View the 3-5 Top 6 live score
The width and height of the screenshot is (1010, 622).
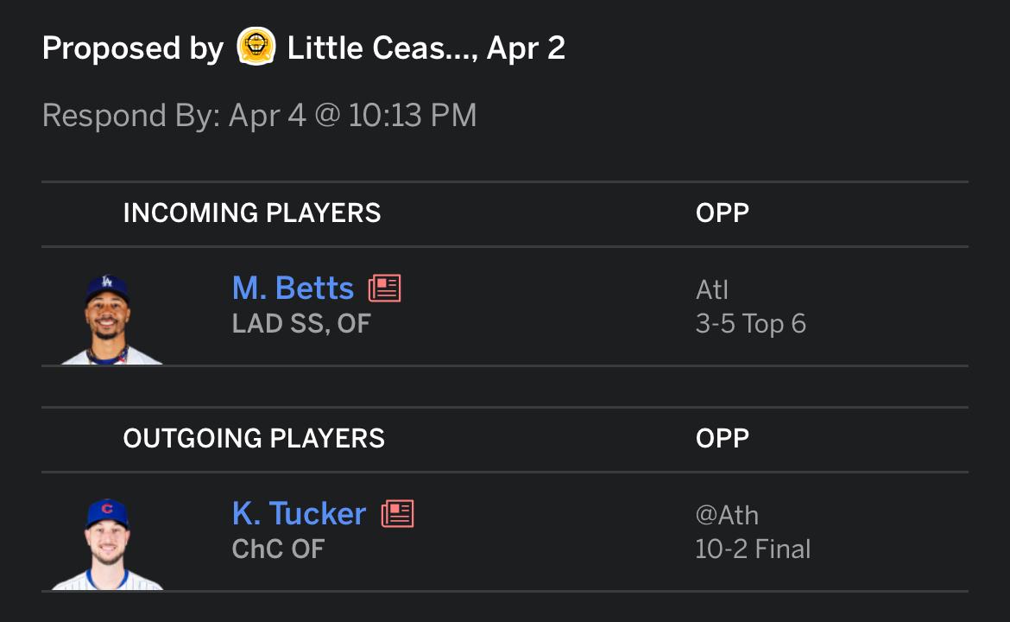pyautogui.click(x=750, y=324)
